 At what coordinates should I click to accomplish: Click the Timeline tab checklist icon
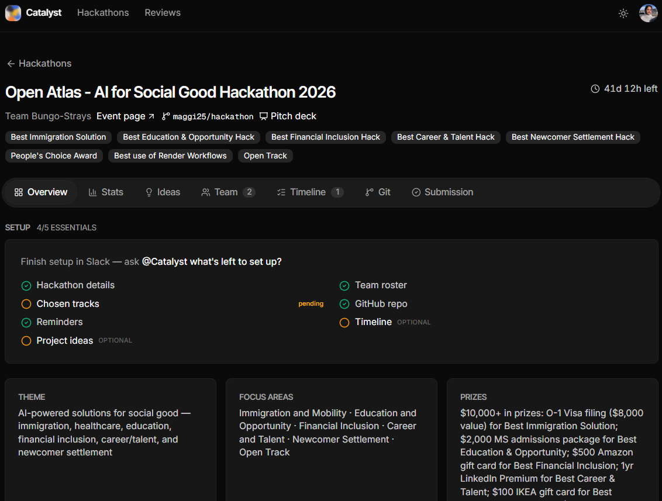point(281,192)
